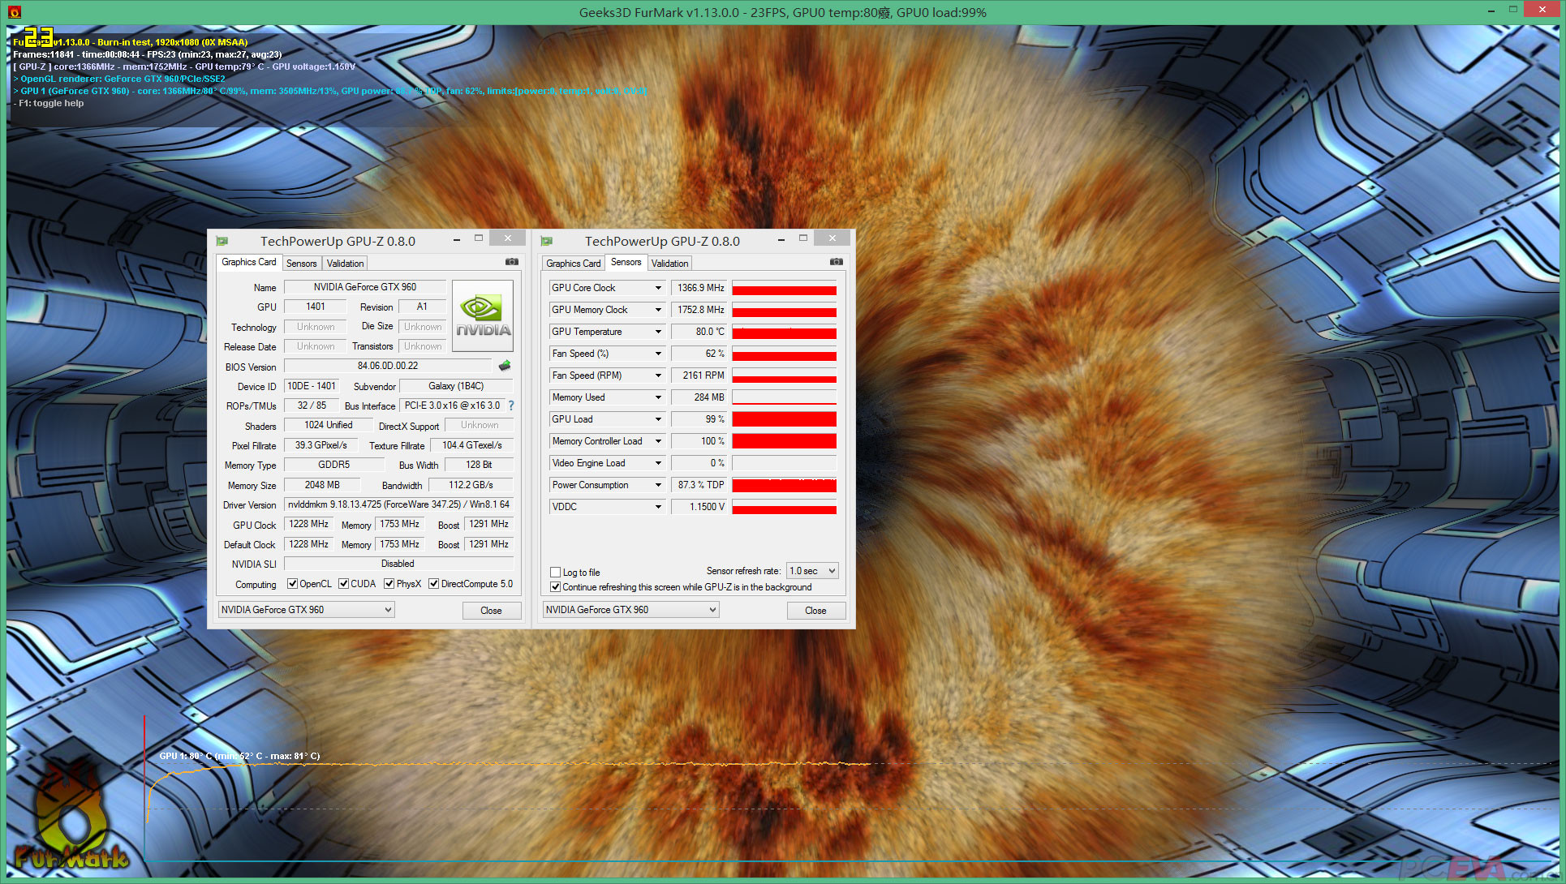Open GPU selector dropdown in left GPU-Z window

click(x=306, y=610)
